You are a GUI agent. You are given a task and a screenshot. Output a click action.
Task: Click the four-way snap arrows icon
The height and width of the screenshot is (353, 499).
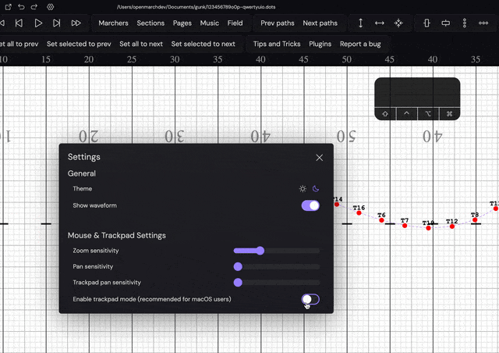pyautogui.click(x=398, y=23)
